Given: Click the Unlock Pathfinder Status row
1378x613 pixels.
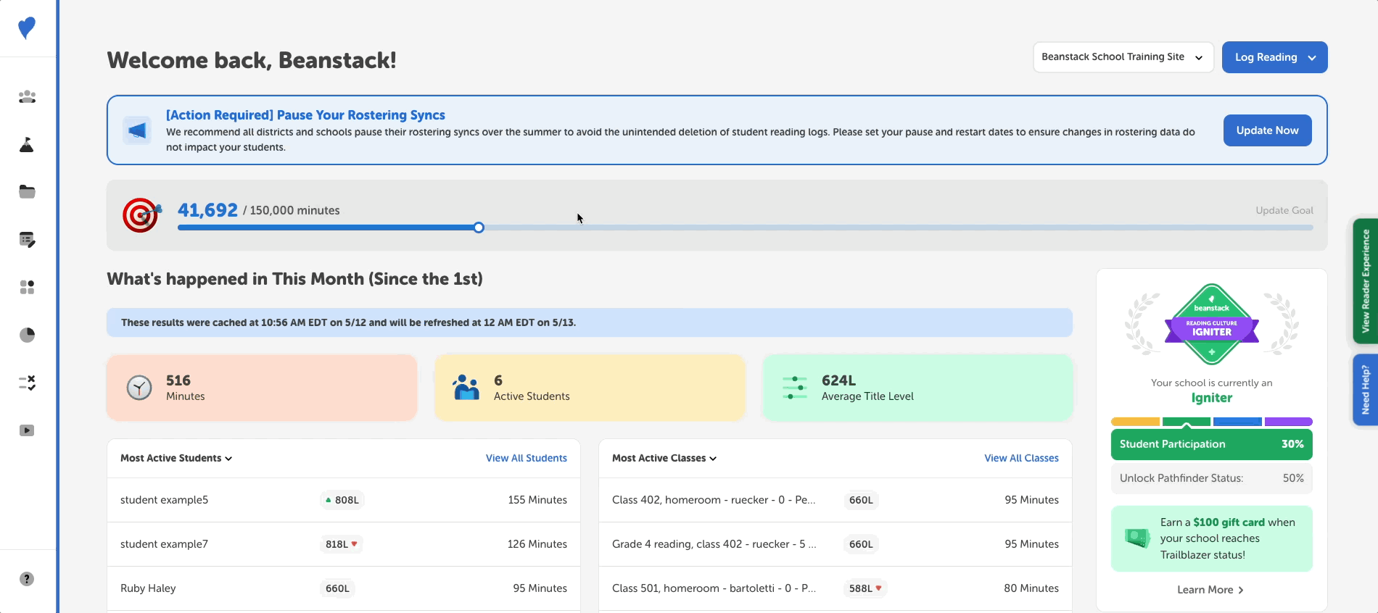Looking at the screenshot, I should pyautogui.click(x=1212, y=478).
